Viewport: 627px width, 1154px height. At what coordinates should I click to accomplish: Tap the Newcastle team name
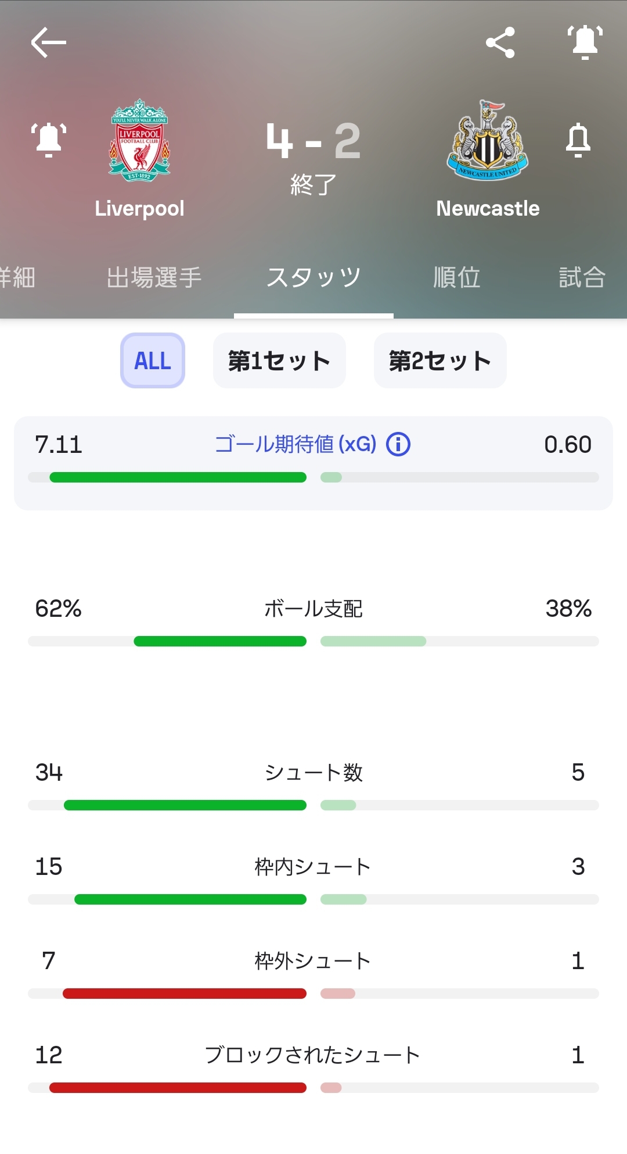[488, 209]
